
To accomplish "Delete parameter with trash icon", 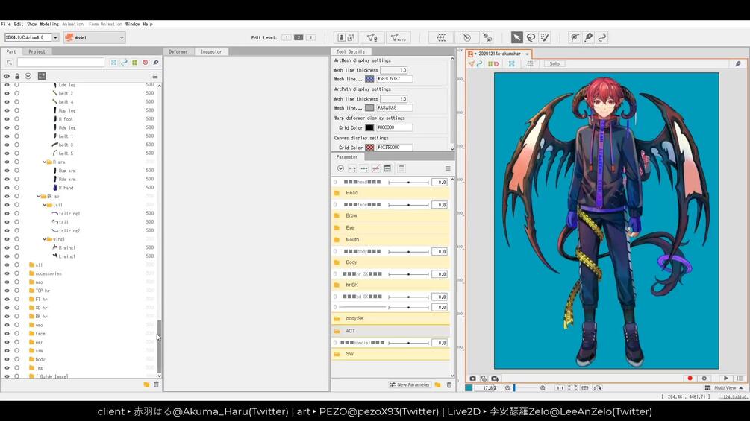I will tap(449, 384).
